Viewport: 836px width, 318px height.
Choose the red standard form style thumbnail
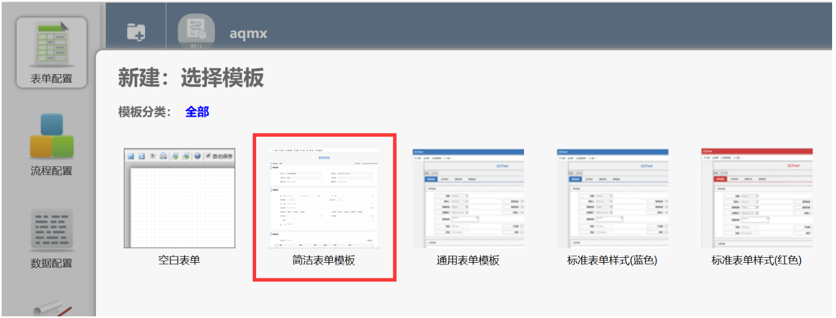coord(756,198)
